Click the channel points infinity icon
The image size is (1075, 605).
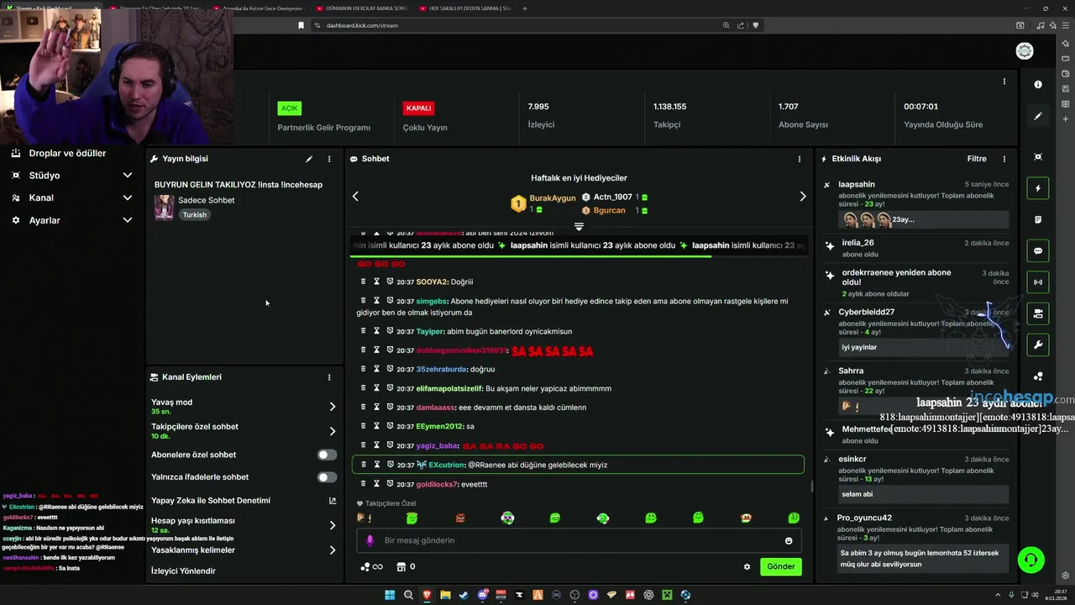(371, 566)
